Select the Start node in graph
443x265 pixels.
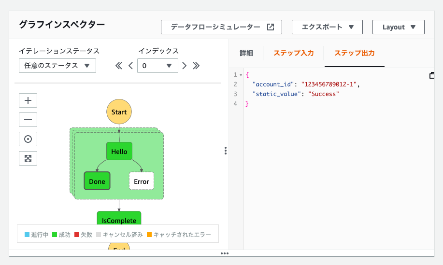click(119, 112)
